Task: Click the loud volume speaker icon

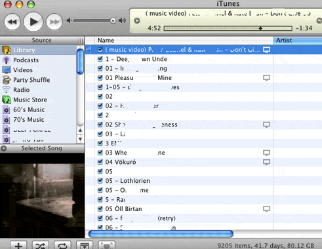Action: pyautogui.click(x=122, y=20)
